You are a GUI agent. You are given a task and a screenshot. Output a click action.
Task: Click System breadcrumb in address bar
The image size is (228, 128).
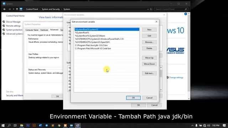67,9
